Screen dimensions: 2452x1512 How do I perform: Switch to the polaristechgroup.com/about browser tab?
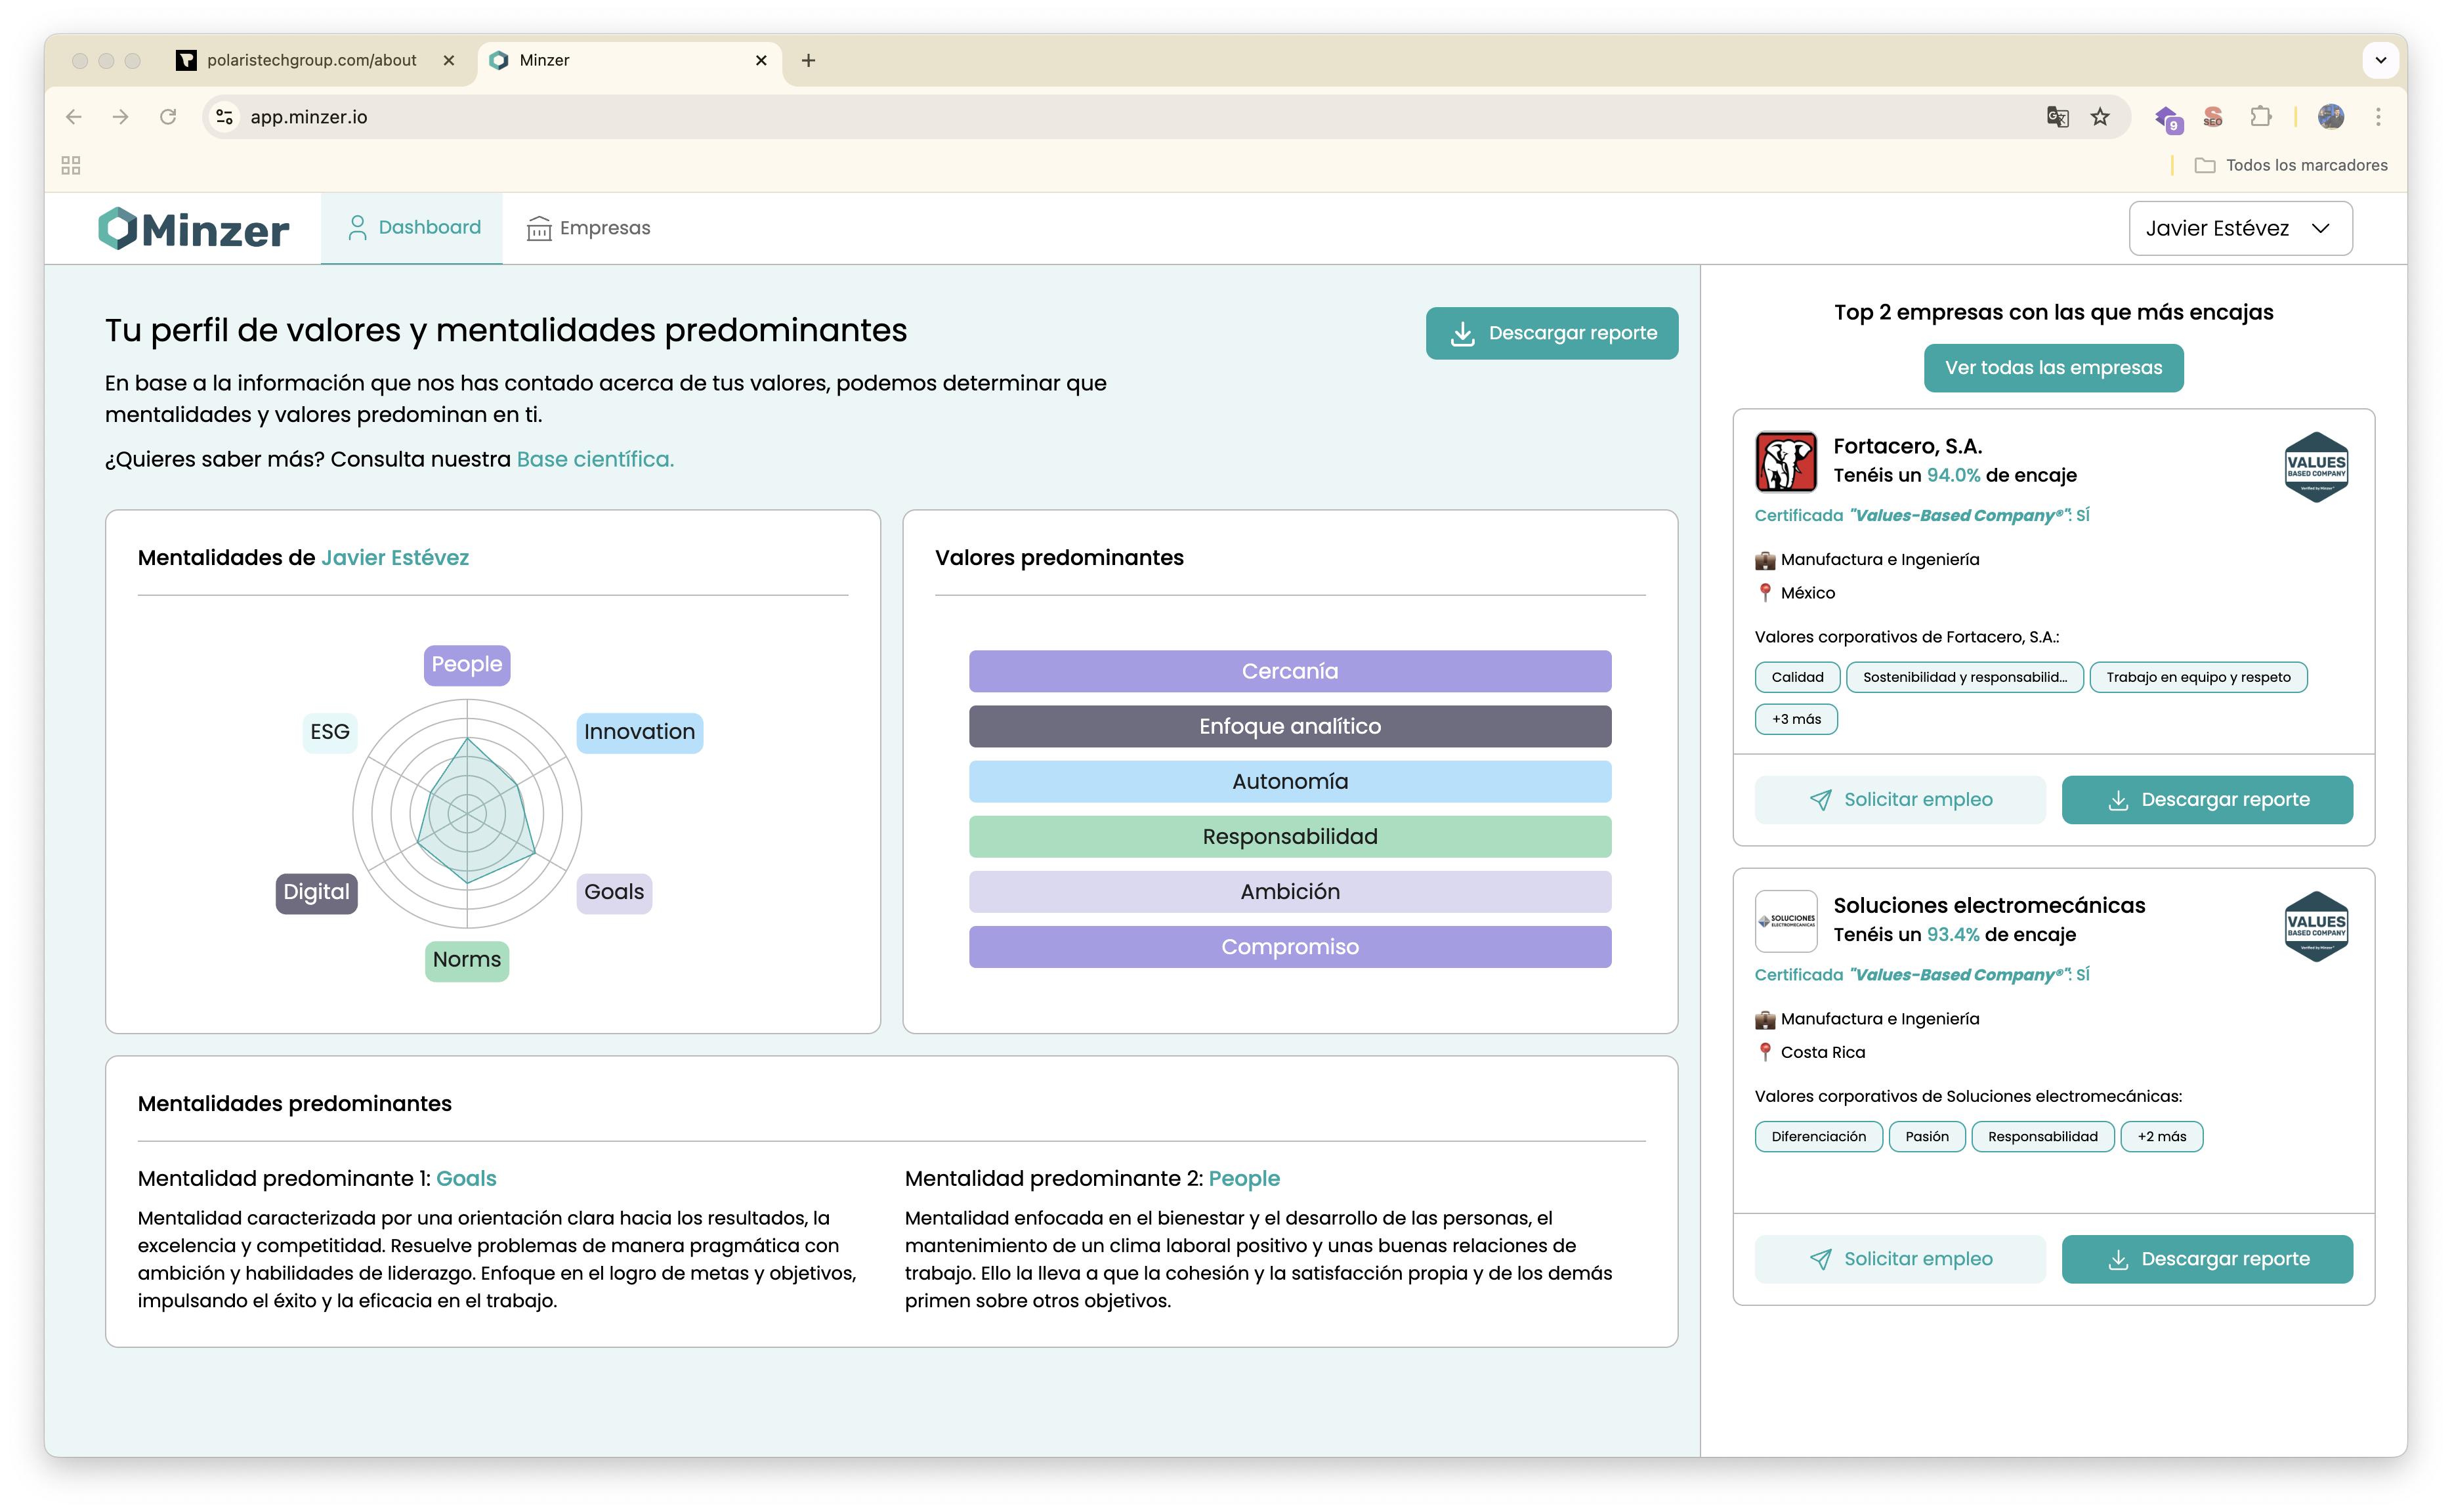coord(311,60)
